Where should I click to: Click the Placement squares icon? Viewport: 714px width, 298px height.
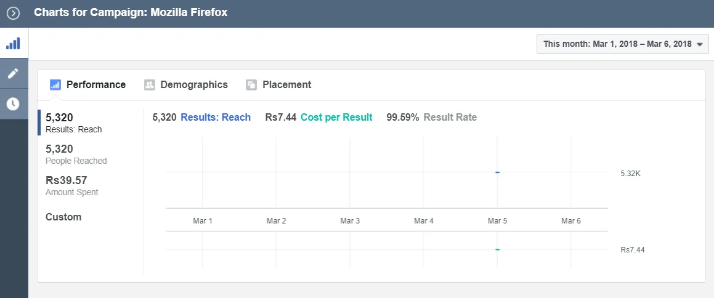[251, 84]
